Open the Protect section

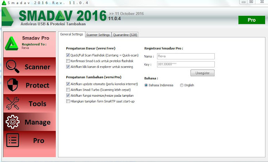tap(29, 85)
